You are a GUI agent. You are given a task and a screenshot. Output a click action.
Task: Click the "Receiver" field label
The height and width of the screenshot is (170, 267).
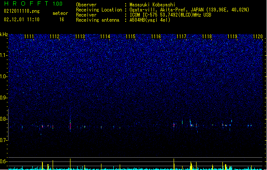point(86,15)
